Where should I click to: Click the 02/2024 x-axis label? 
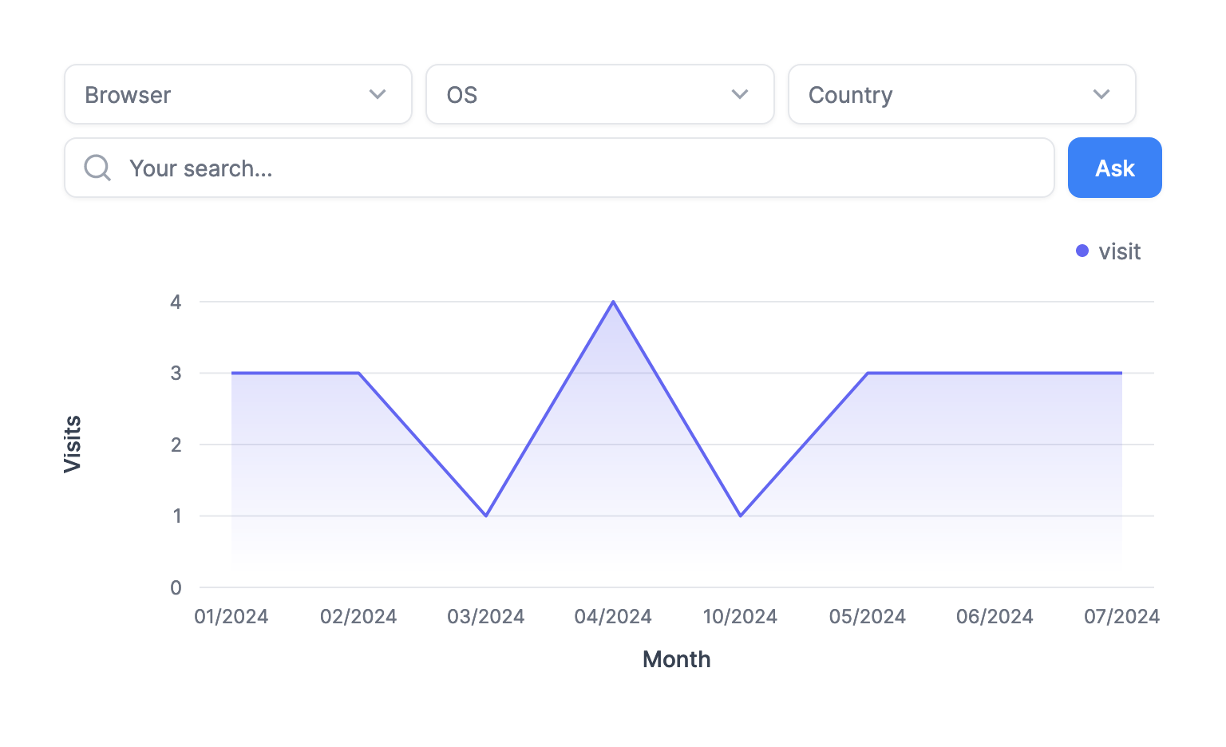point(358,616)
